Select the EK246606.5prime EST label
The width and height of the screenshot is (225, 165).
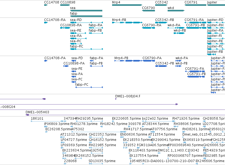tap(210, 161)
